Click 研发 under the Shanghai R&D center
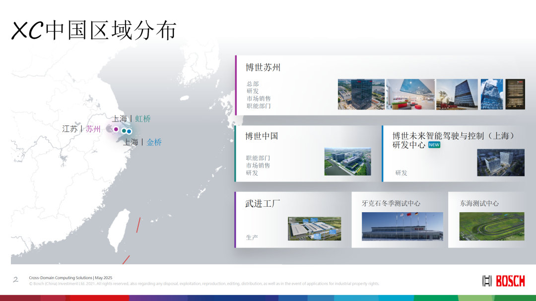Viewport: 536px width, 301px height. pyautogui.click(x=401, y=173)
